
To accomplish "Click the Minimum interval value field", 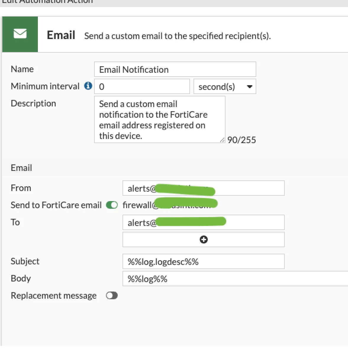I will pyautogui.click(x=142, y=87).
